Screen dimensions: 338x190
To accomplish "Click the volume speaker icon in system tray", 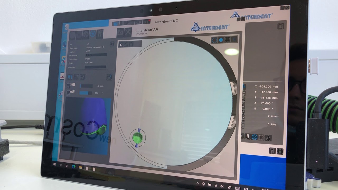I will 222,186.
